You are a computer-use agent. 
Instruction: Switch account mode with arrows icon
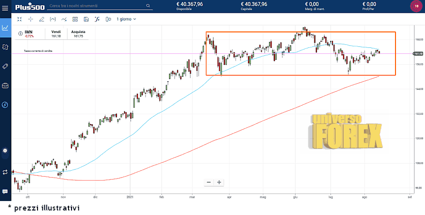pos(5,172)
